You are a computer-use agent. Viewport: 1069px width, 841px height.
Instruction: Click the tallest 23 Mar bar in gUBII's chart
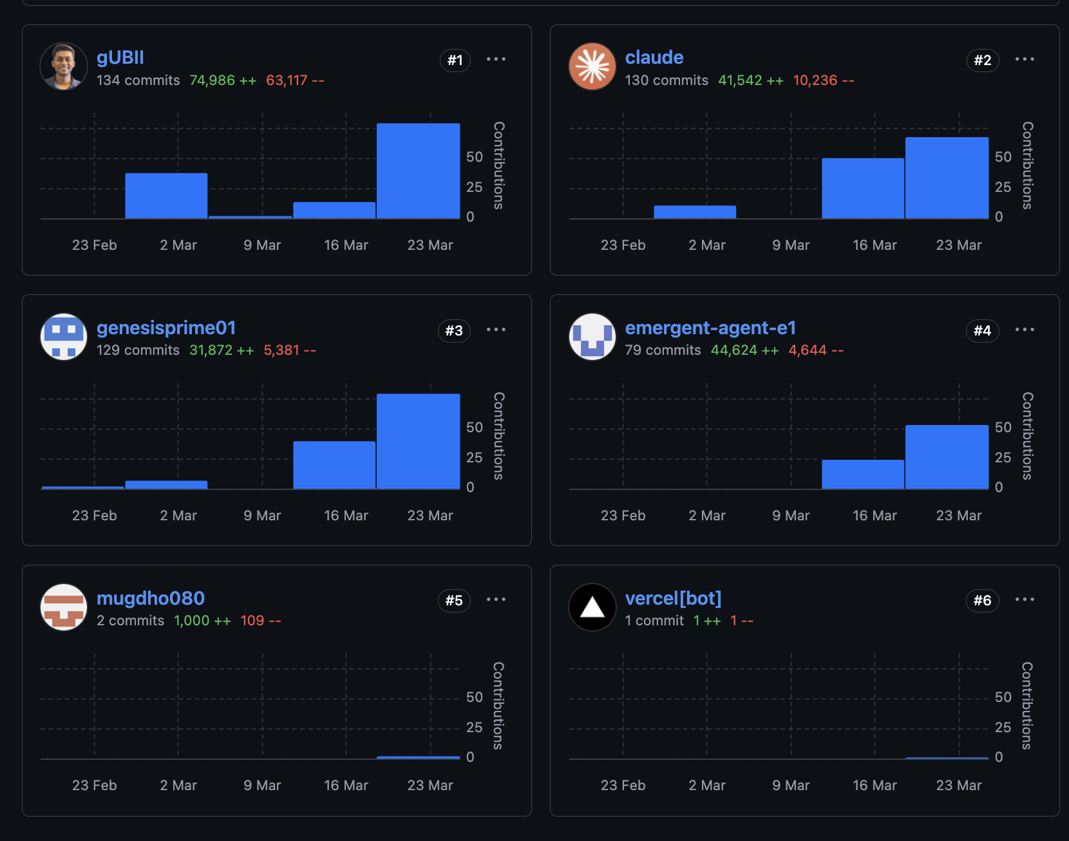click(418, 167)
